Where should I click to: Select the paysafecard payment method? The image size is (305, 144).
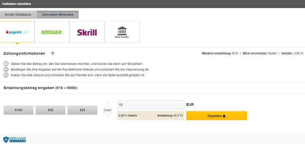click(17, 32)
